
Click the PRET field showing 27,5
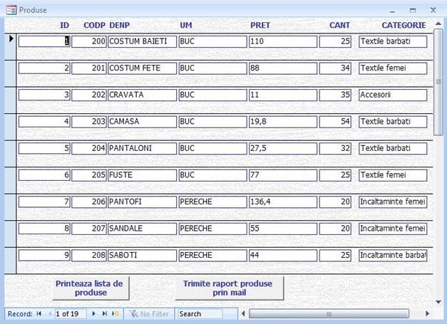283,149
